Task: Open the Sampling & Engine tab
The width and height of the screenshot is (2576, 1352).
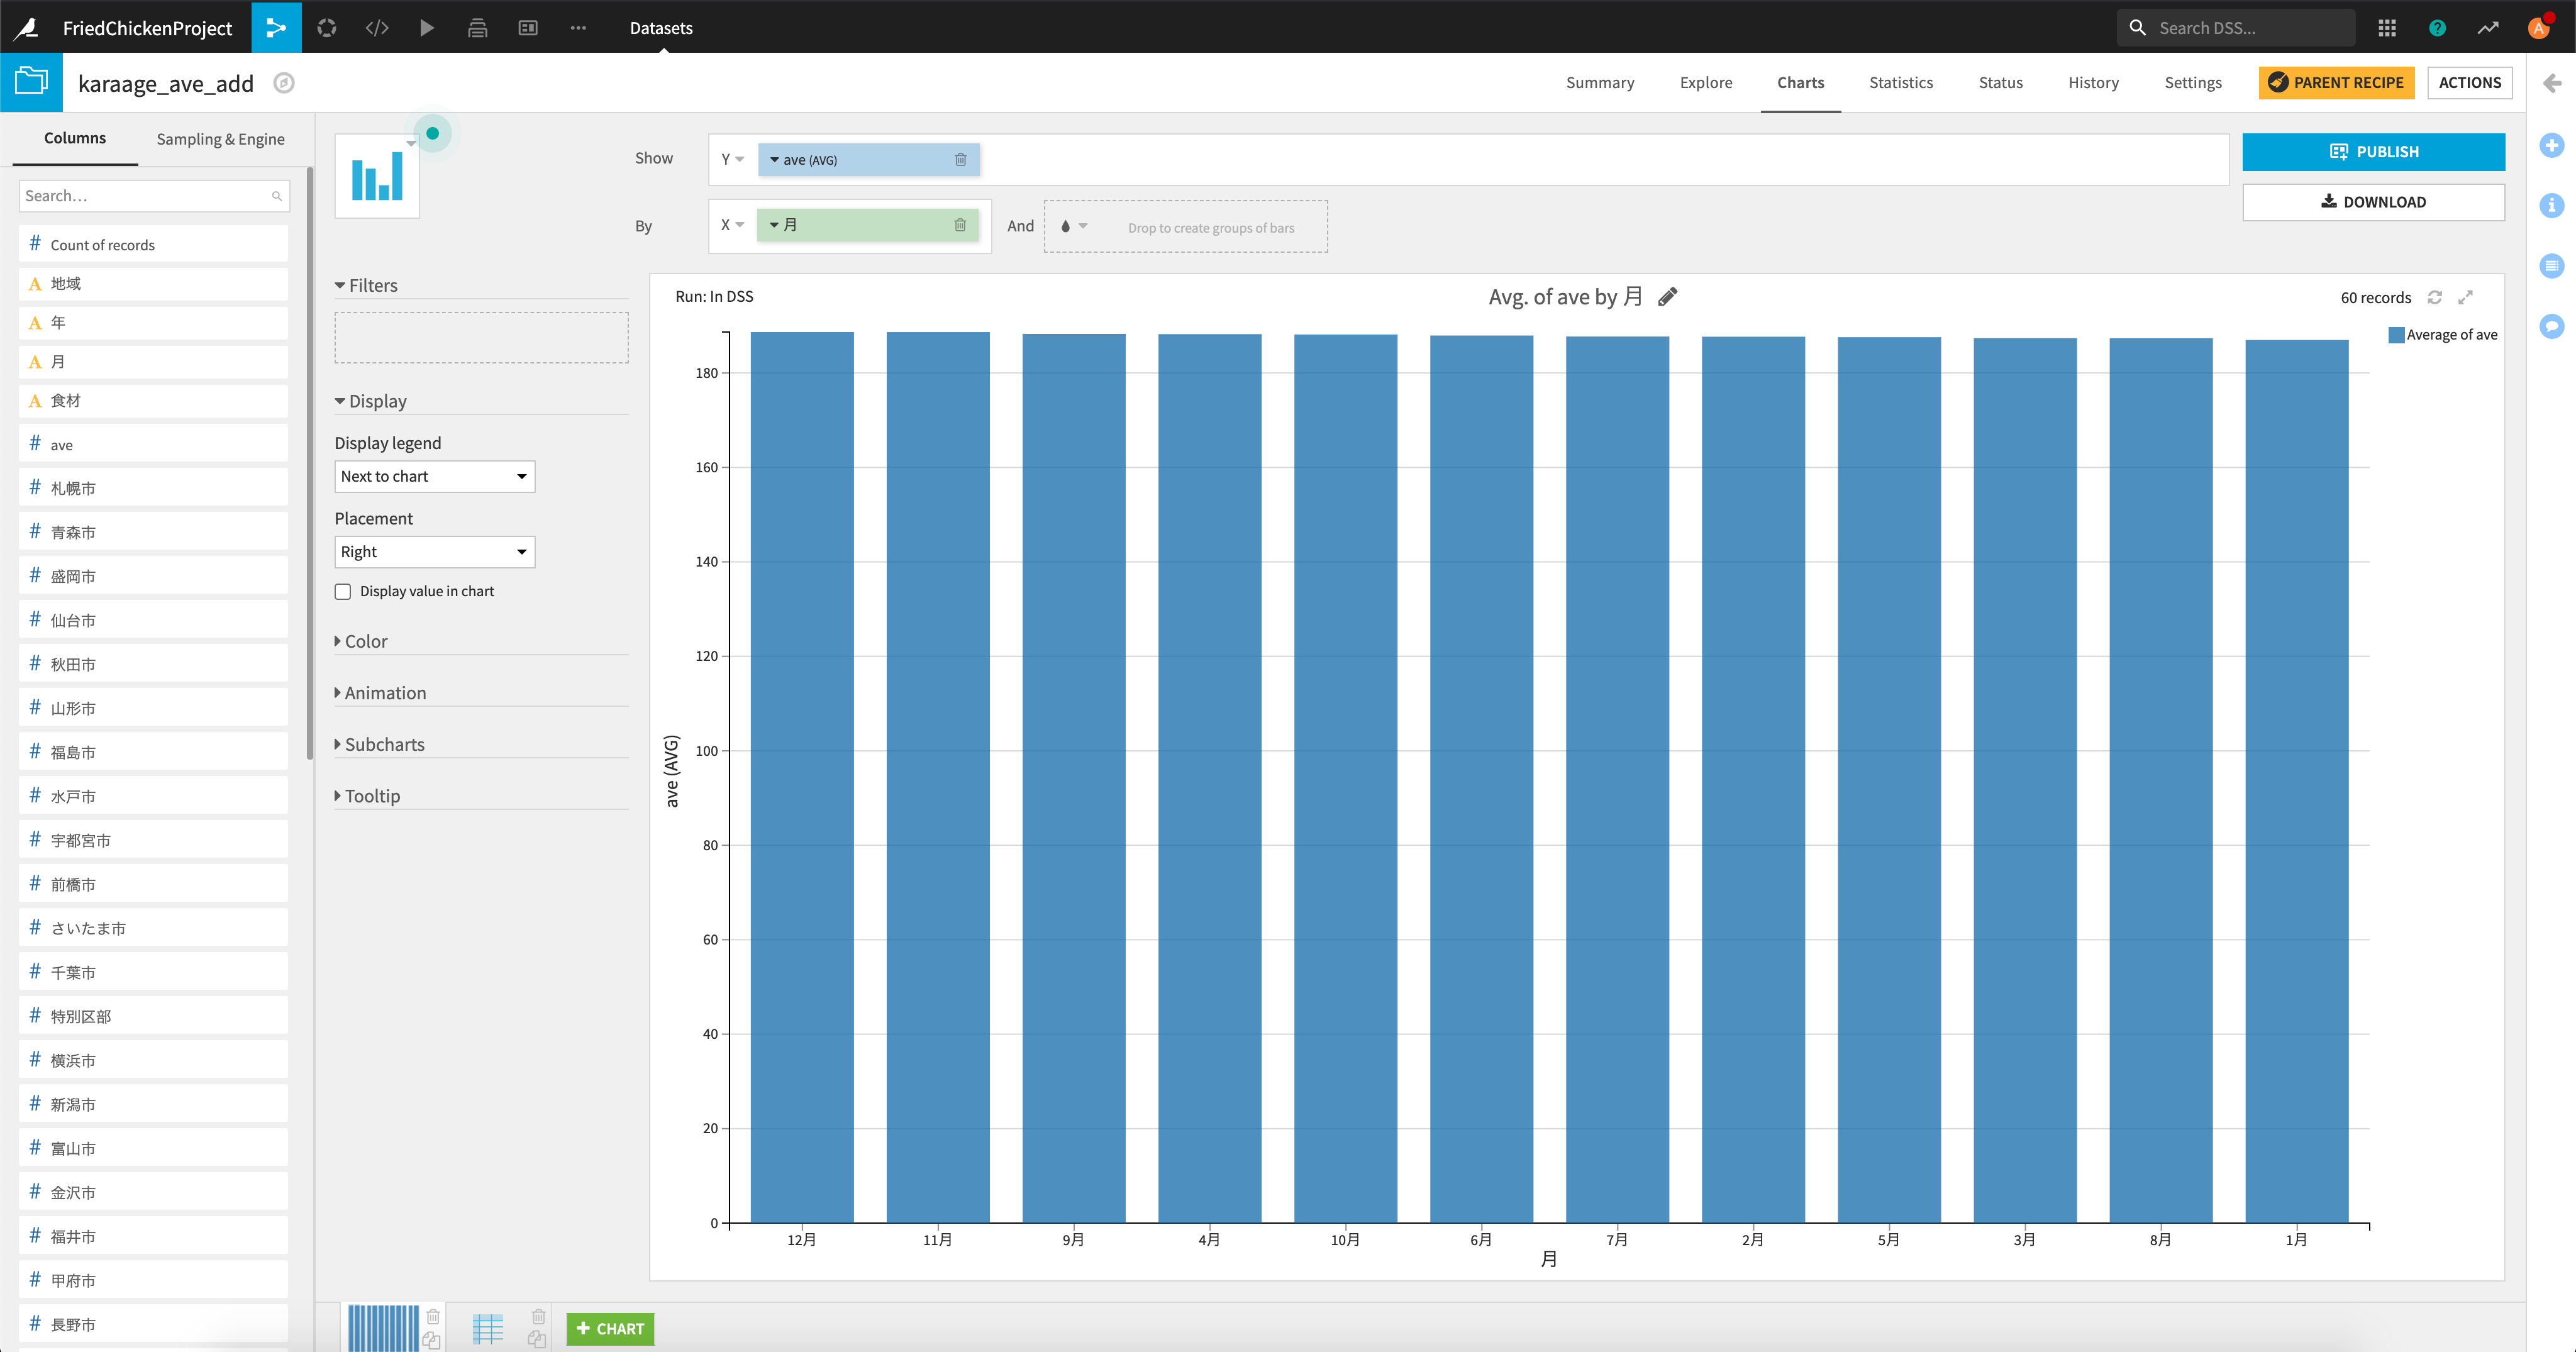Action: (x=220, y=139)
